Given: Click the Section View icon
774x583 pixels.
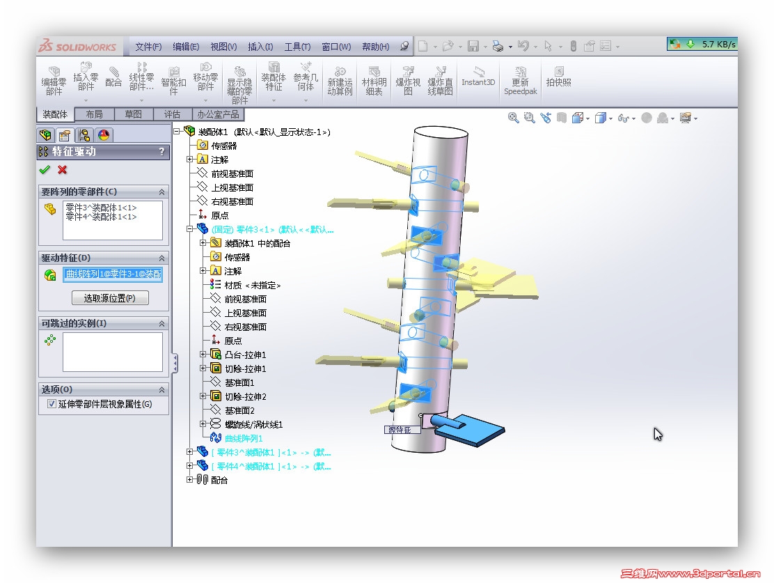Looking at the screenshot, I should (561, 118).
